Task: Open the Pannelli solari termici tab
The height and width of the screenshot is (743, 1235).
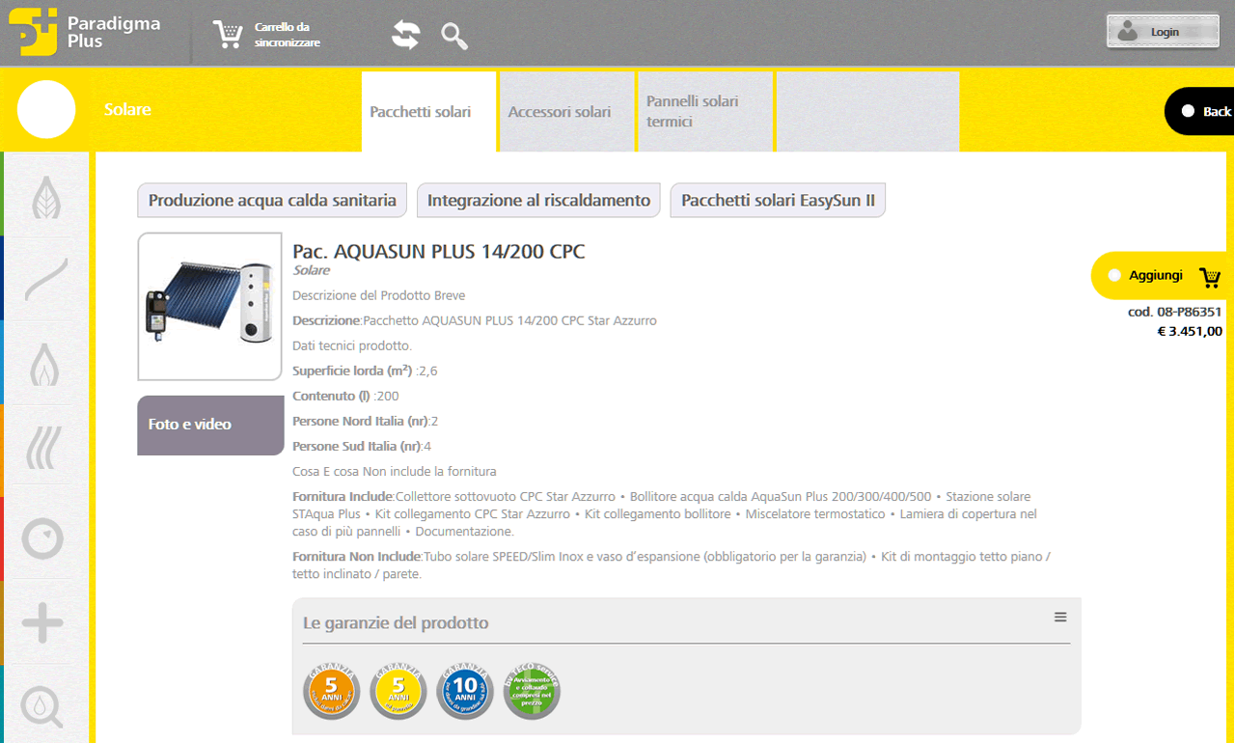Action: coord(704,112)
